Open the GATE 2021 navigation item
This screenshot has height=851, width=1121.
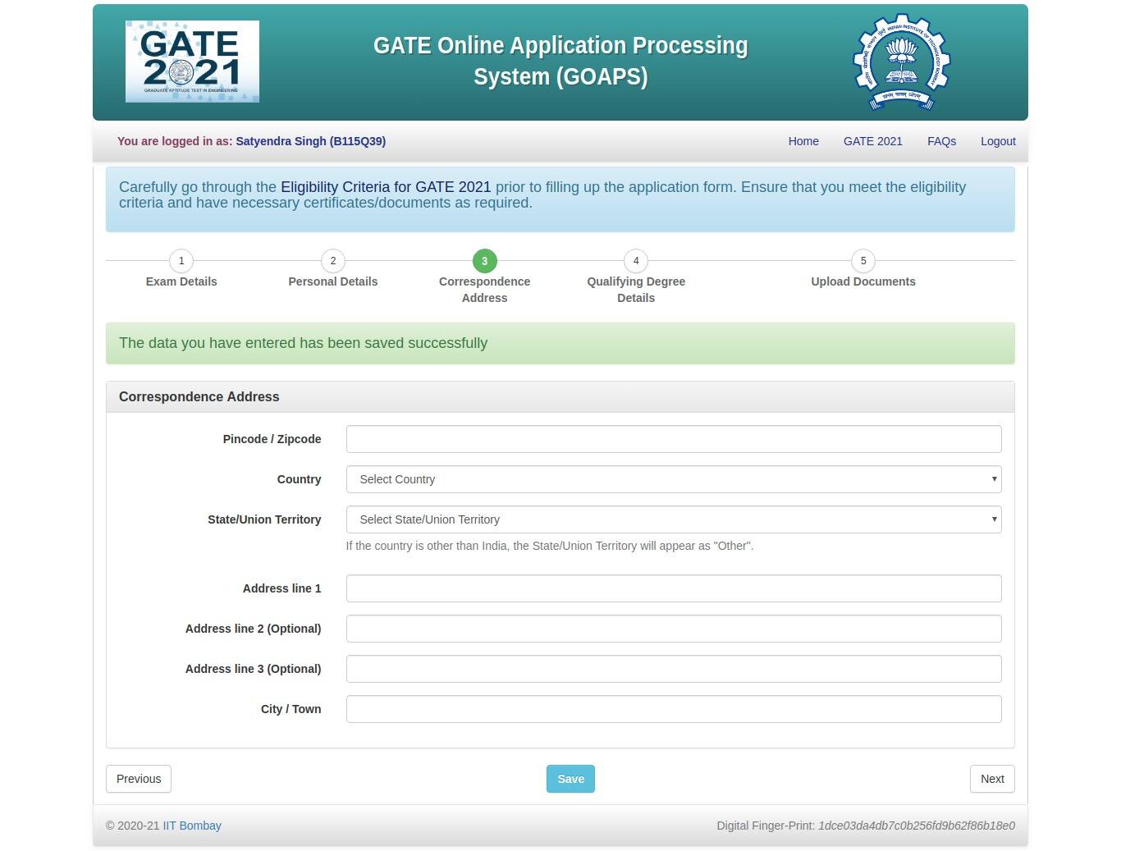click(x=872, y=141)
